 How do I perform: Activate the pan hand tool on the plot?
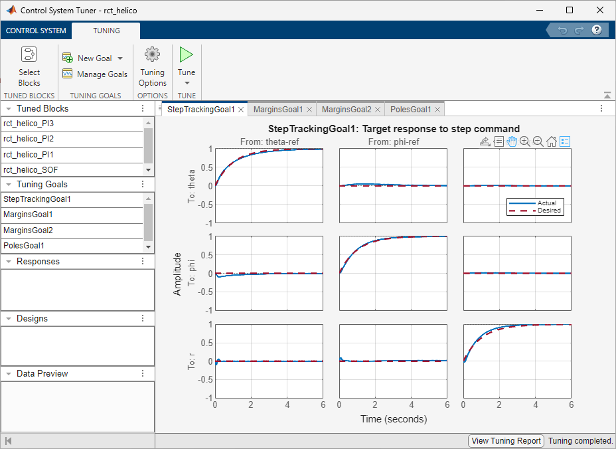pyautogui.click(x=512, y=141)
